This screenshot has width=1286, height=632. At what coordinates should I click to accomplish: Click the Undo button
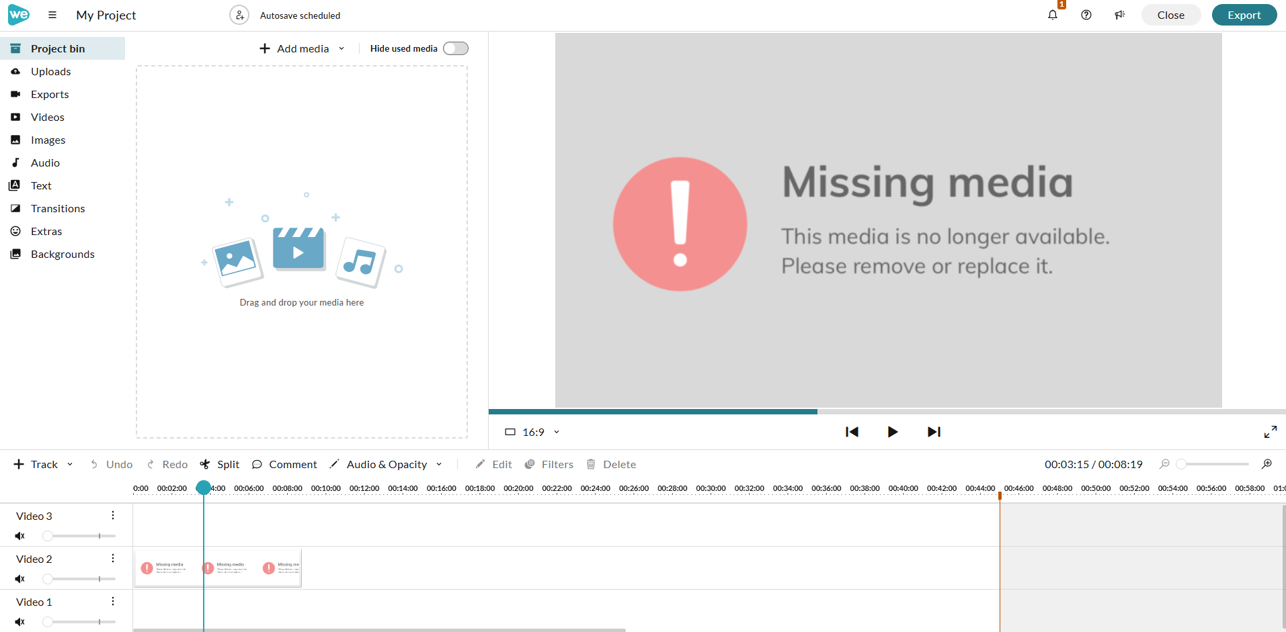[x=112, y=464]
